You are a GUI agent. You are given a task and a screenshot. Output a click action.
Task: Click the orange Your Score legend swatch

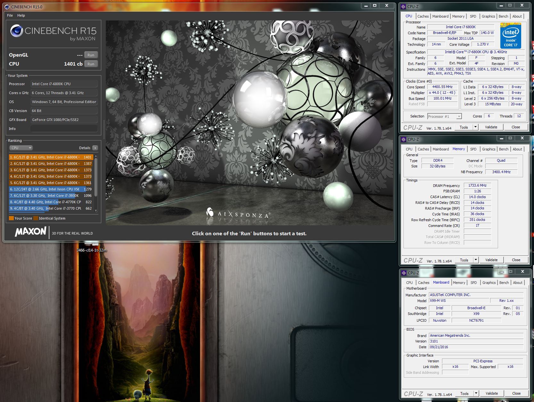[x=11, y=218]
